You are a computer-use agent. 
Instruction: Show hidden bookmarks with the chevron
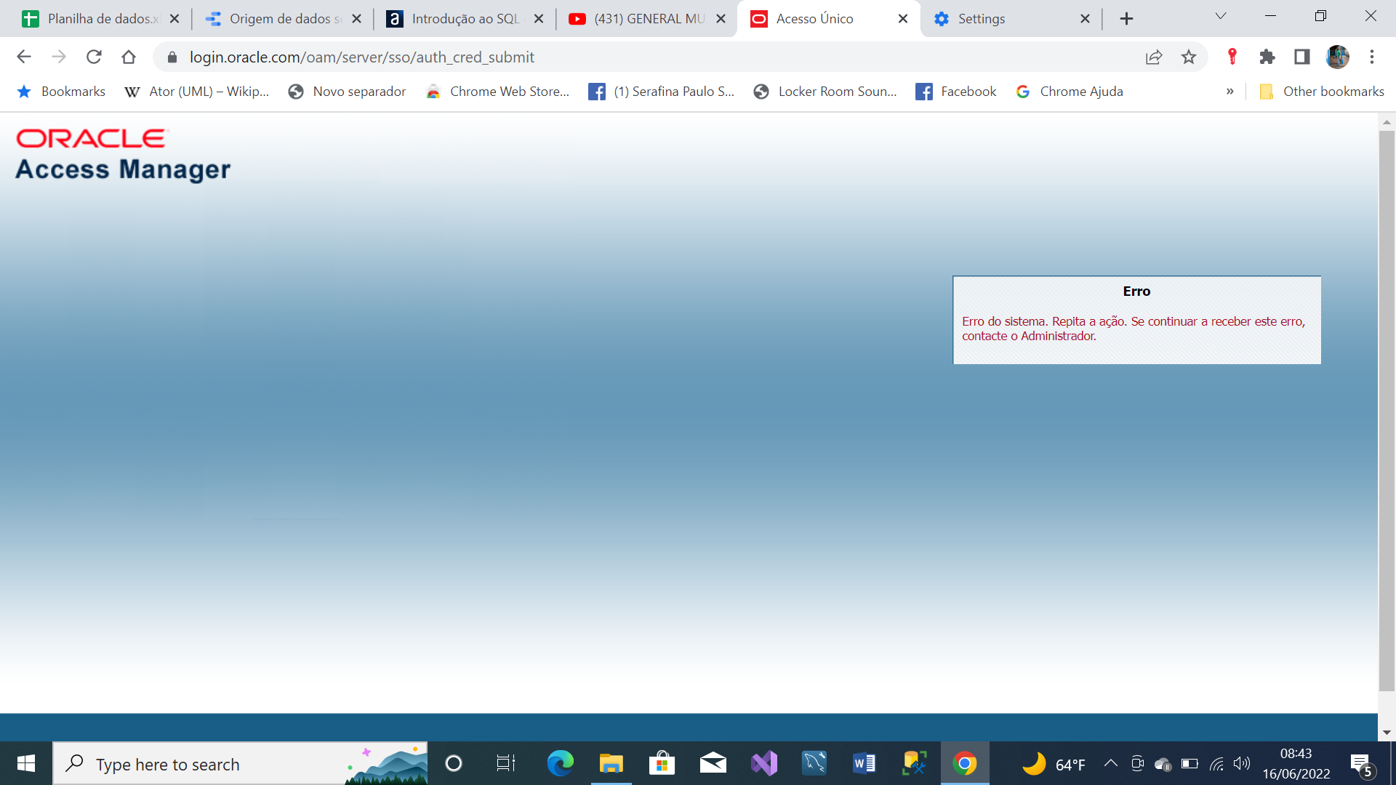(1230, 92)
